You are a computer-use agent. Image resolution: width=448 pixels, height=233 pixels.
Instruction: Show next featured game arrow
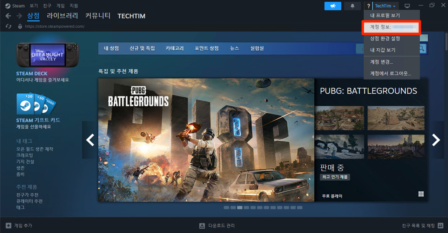click(x=436, y=140)
